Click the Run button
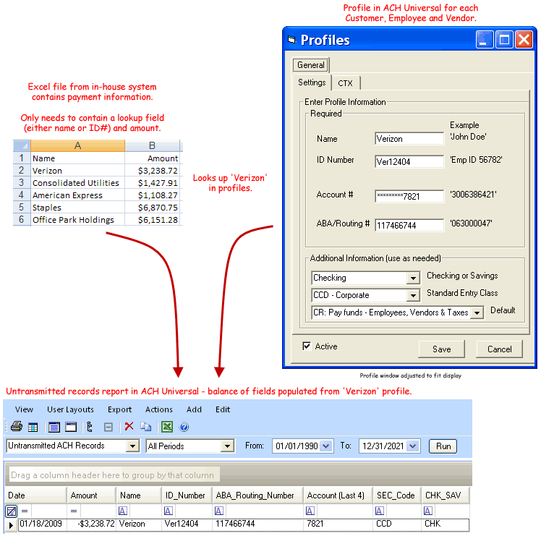 click(x=443, y=446)
